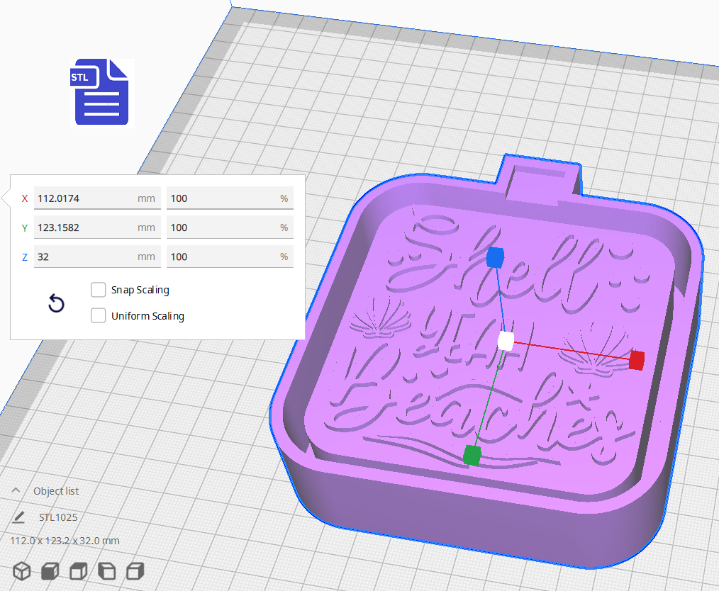The image size is (719, 591).
Task: Click the X dimension input showing 112.0174
Action: [97, 198]
